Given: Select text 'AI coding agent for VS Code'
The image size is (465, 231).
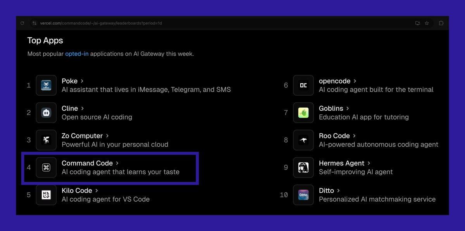Looking at the screenshot, I should (x=105, y=200).
